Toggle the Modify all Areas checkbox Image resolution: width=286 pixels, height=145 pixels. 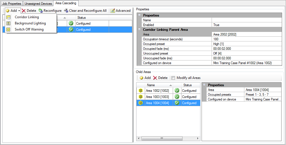pyautogui.click(x=173, y=78)
